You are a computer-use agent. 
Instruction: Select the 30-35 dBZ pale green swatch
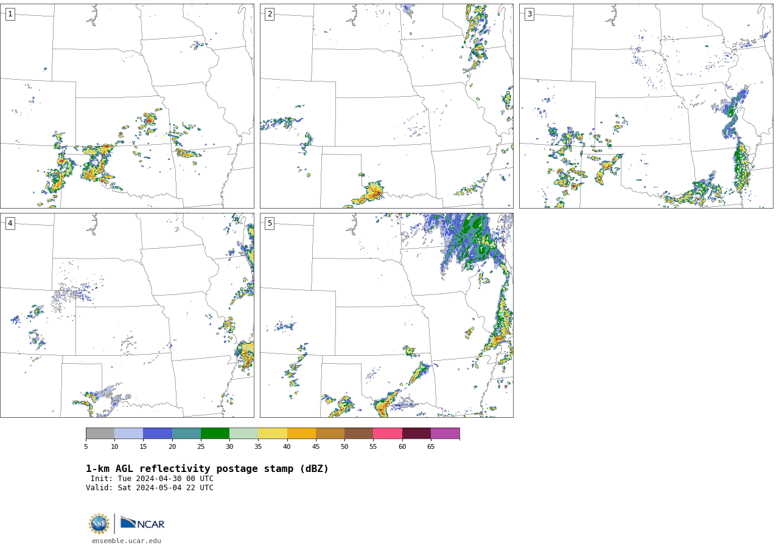click(x=243, y=434)
